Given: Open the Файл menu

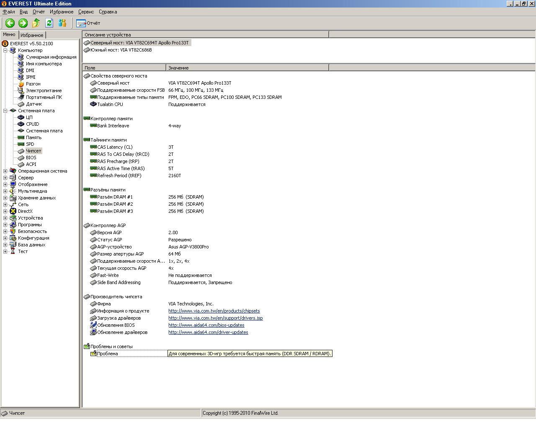Looking at the screenshot, I should point(9,12).
